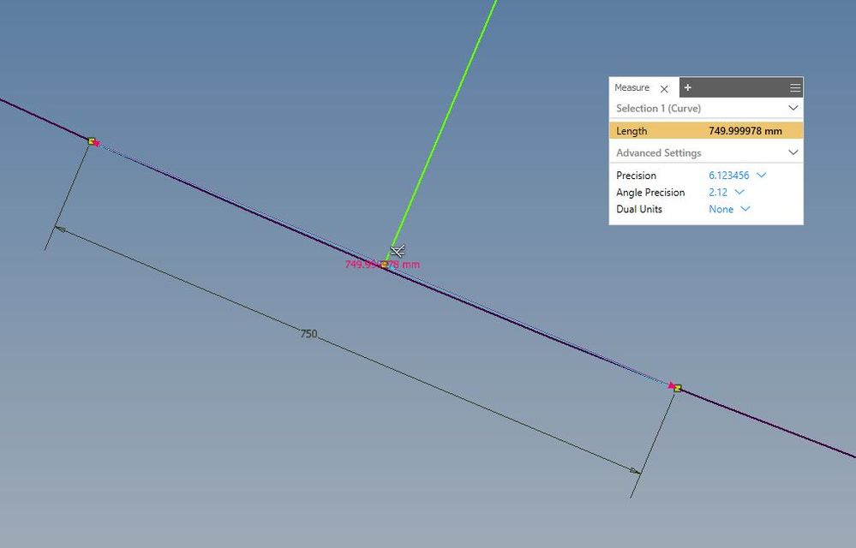The image size is (856, 548).
Task: Open the Measure panel hamburger menu
Action: click(x=795, y=88)
